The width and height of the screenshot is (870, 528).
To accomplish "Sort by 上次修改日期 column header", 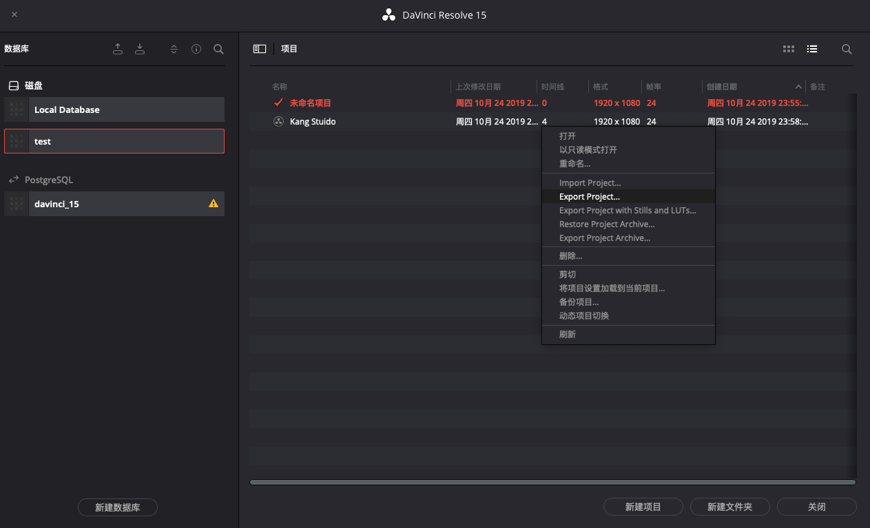I will tap(478, 87).
